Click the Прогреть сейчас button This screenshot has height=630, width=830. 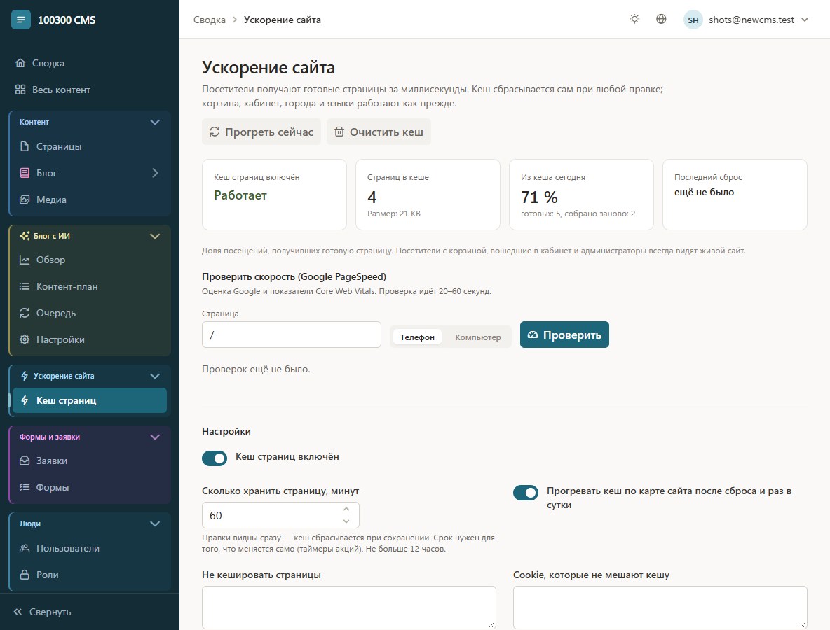261,132
